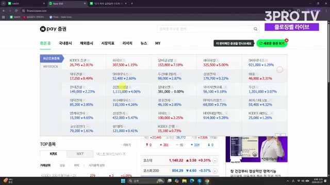This screenshot has width=330, height=185.
Task: Reload the page with the browser refresh icon
Action: pos(16,11)
